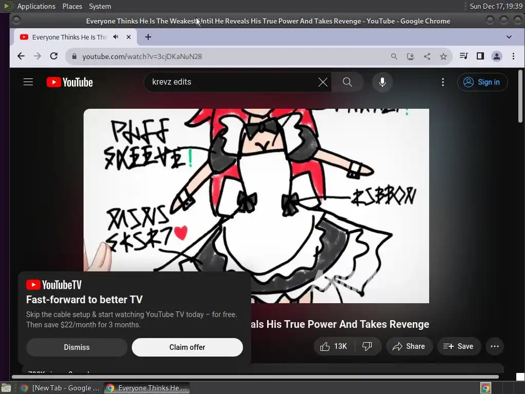Open the Chrome profile avatar
The width and height of the screenshot is (525, 394).
point(496,56)
